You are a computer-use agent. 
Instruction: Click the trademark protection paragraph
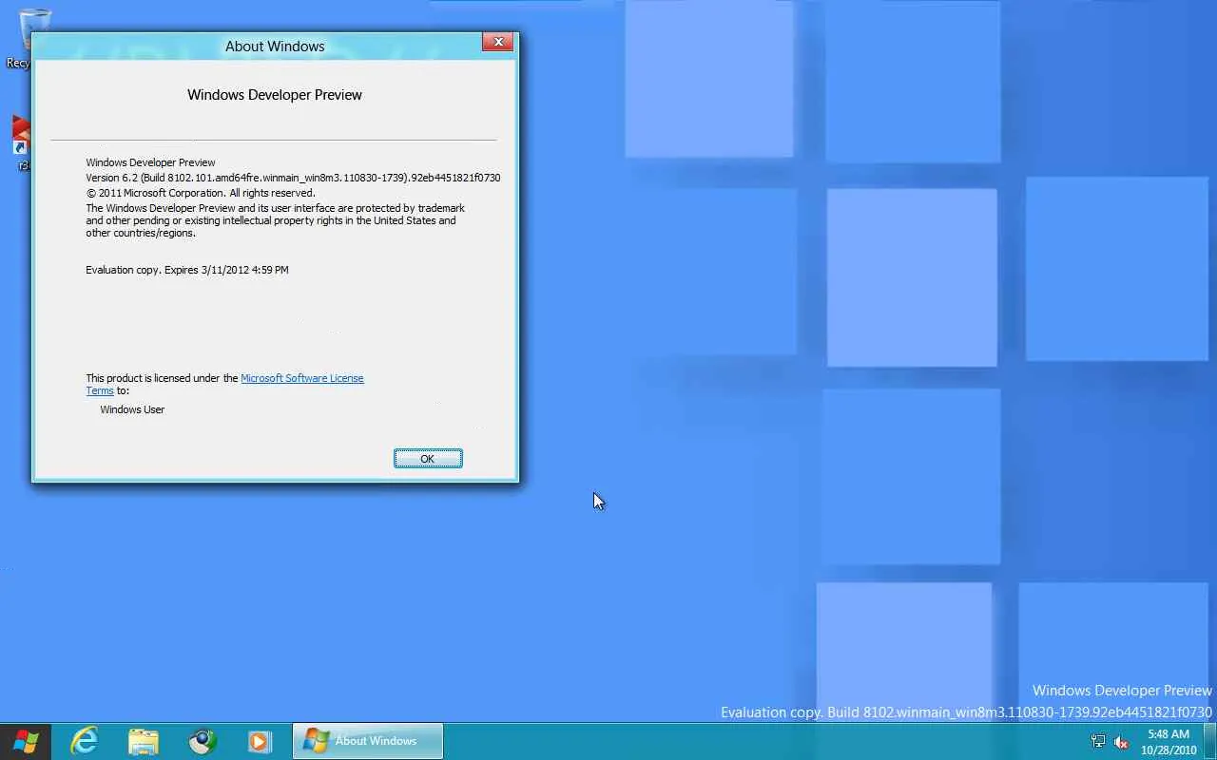[x=275, y=220]
